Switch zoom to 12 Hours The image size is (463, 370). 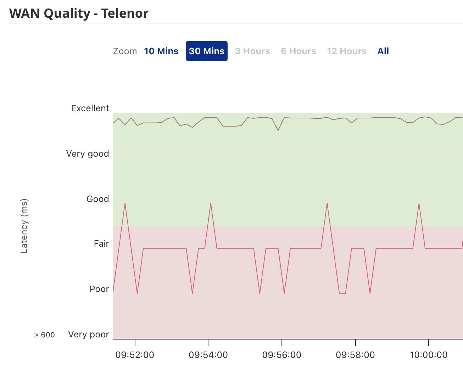point(347,51)
